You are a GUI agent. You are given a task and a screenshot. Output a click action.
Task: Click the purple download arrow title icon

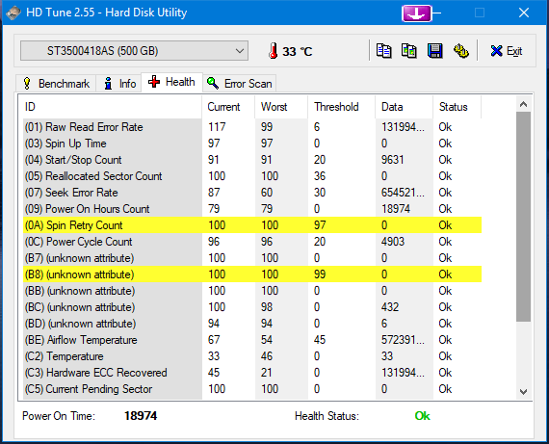(x=417, y=13)
